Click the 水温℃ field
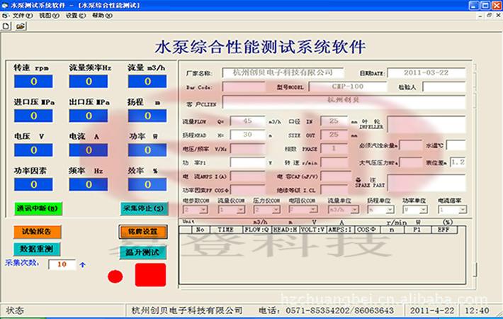The image size is (503, 319). [x=456, y=145]
